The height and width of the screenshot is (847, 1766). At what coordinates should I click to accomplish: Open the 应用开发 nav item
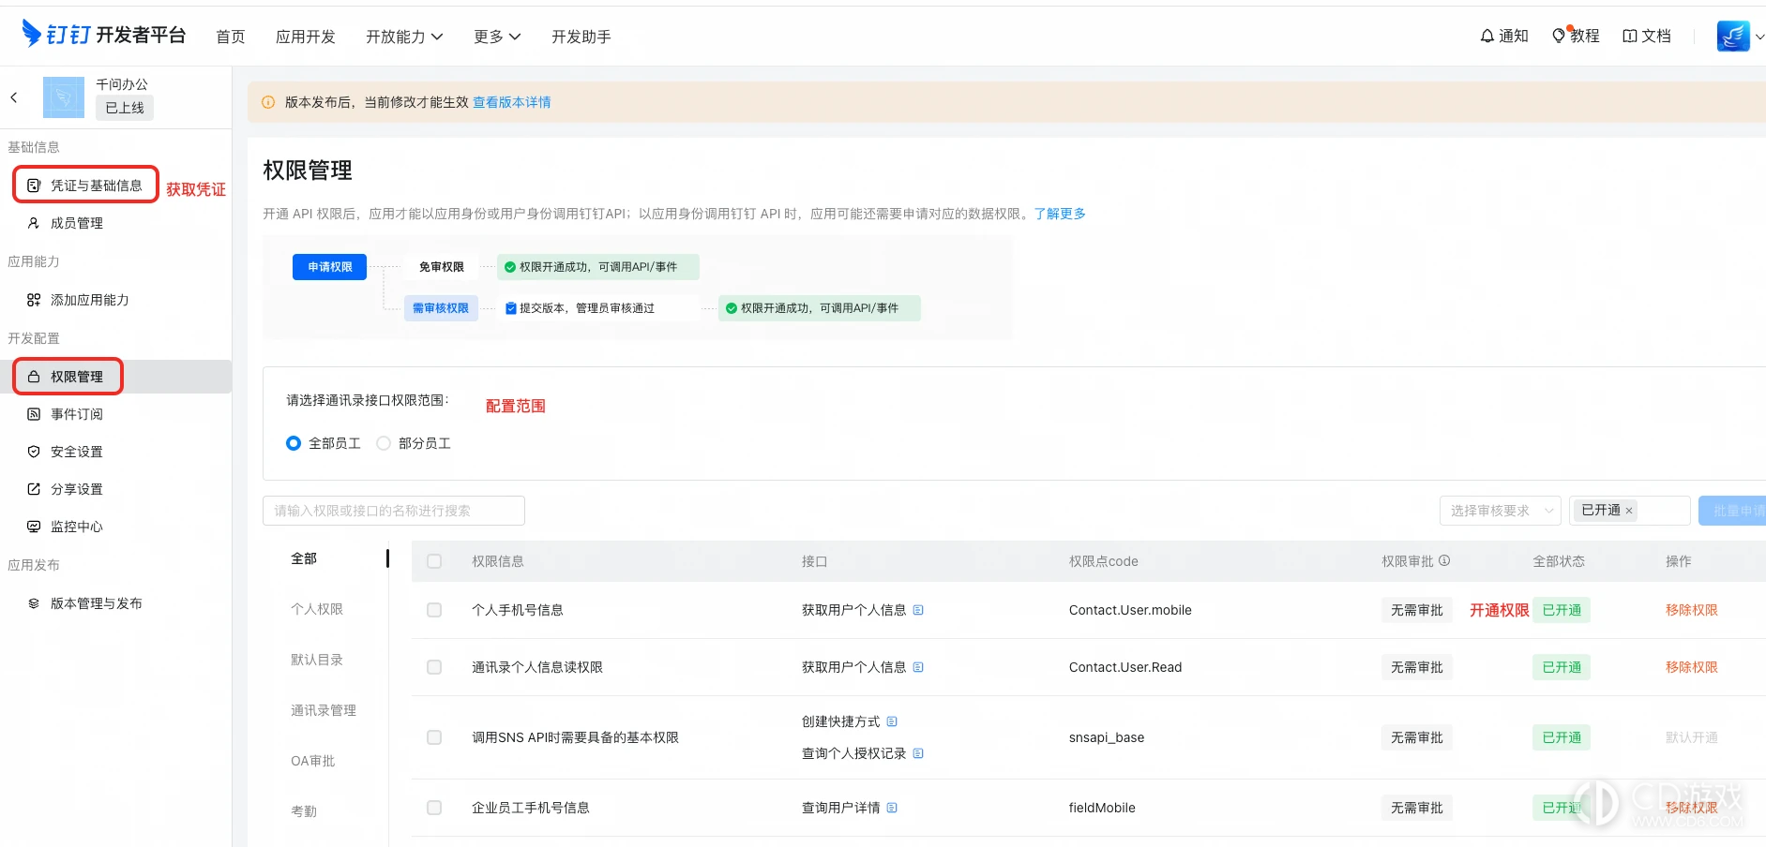click(306, 37)
